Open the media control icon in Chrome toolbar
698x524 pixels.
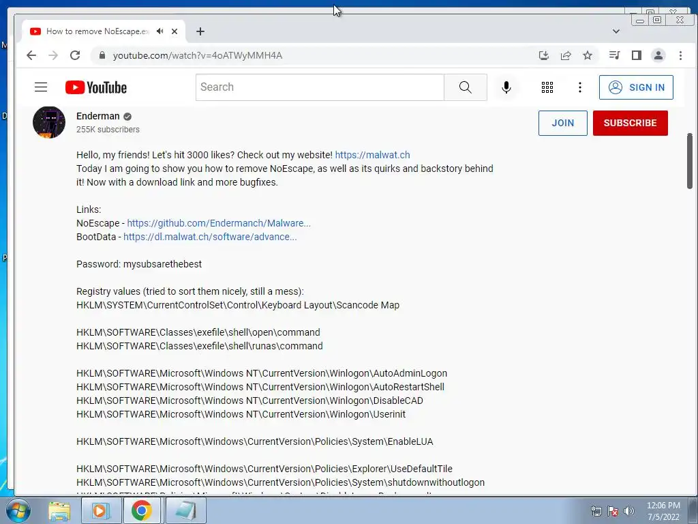614,55
